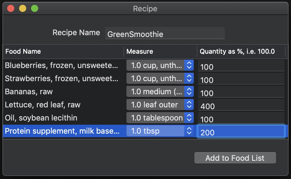Click the Add to Food List button
Image resolution: width=291 pixels, height=179 pixels.
[x=235, y=158]
